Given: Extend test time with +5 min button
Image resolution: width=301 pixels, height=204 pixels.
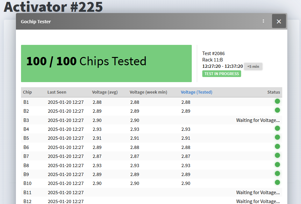Looking at the screenshot, I should pos(253,67).
